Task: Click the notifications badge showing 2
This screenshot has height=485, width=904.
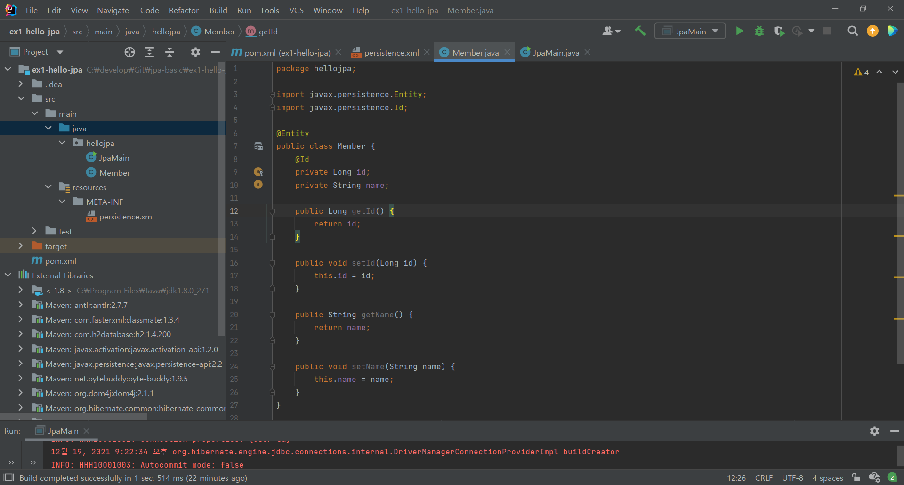Action: (x=892, y=477)
